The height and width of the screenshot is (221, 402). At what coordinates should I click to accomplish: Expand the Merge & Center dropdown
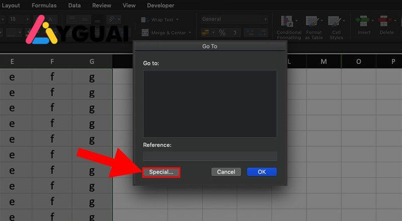click(x=189, y=33)
